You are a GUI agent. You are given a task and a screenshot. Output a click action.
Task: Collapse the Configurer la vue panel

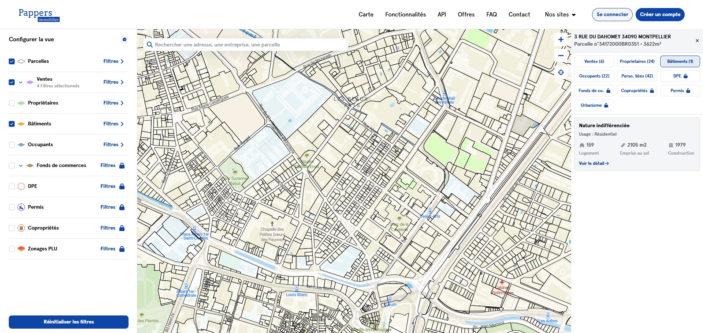pos(124,39)
